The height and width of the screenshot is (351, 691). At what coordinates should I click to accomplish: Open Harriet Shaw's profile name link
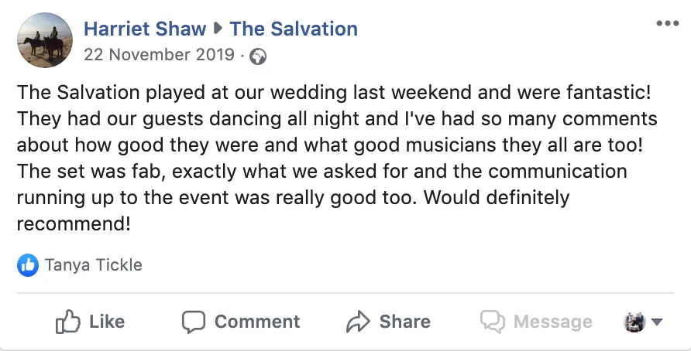point(145,29)
